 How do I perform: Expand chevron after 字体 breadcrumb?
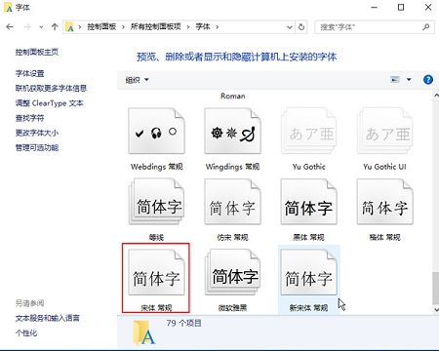(x=217, y=27)
